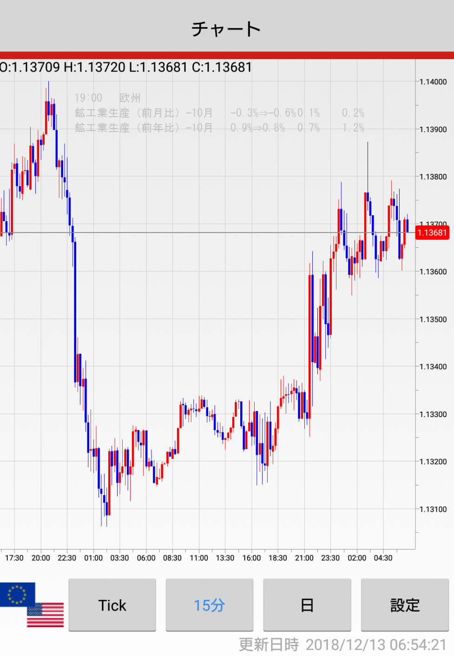
Task: Click the red 1.13681 current price tag
Action: [x=432, y=232]
